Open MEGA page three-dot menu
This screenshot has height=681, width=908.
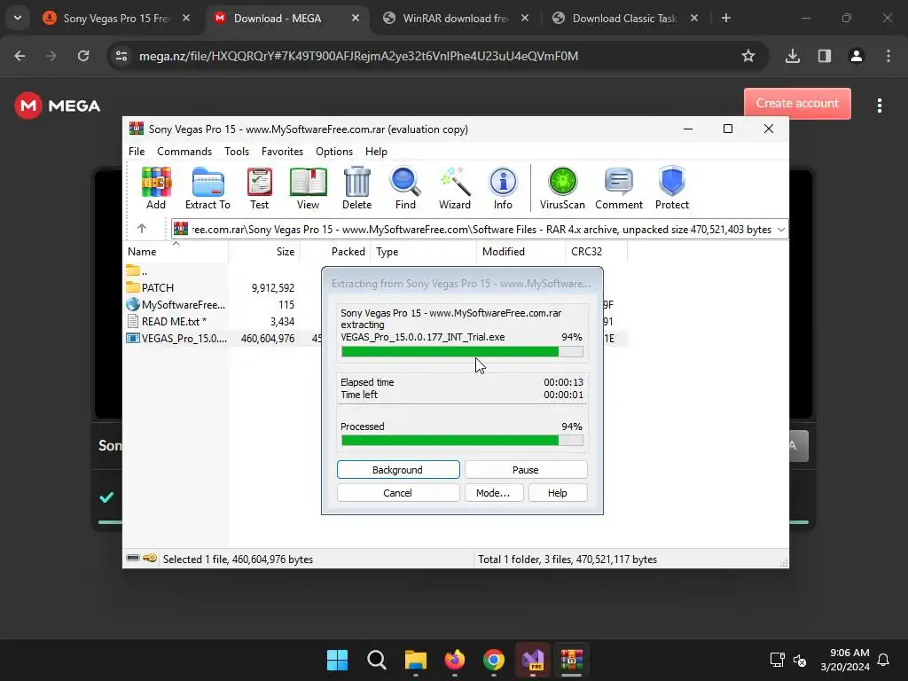point(880,106)
